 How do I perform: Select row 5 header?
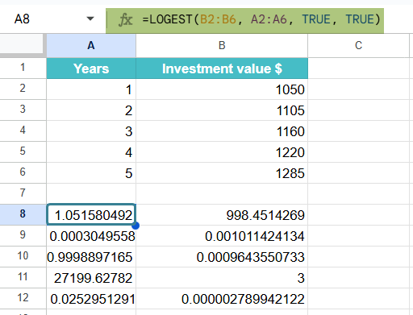click(23, 151)
